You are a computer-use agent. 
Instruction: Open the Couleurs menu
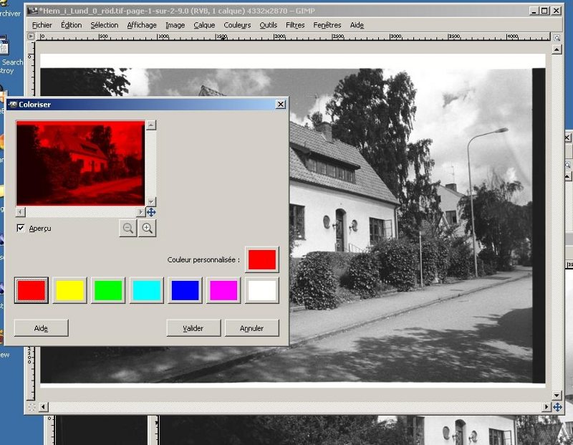[x=237, y=25]
